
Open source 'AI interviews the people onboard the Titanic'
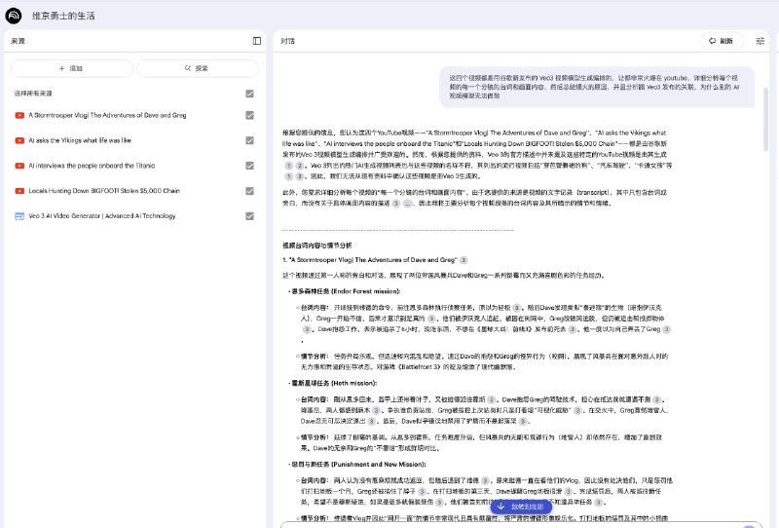[92, 166]
